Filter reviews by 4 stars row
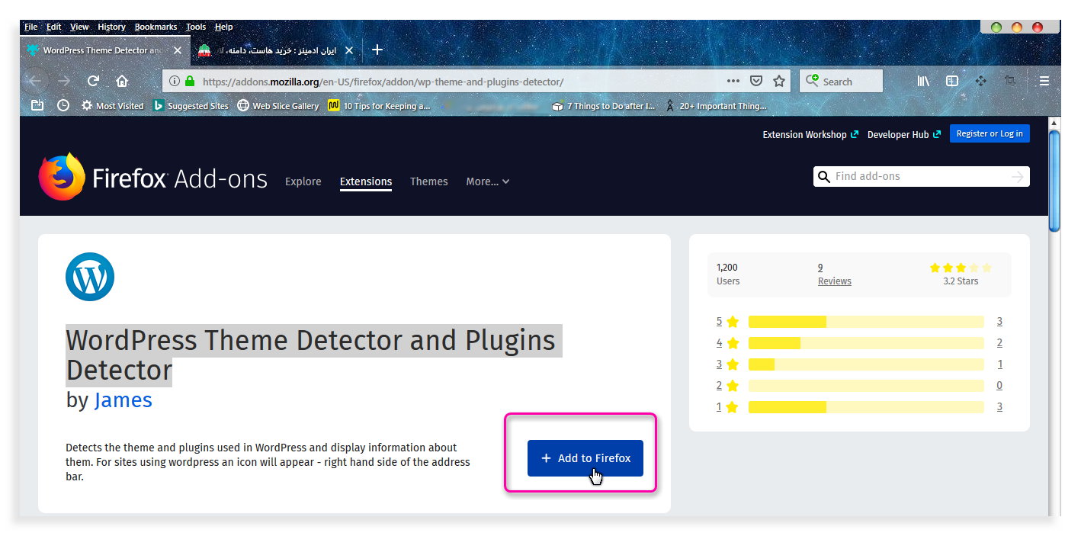The height and width of the screenshot is (536, 1081). tap(859, 343)
